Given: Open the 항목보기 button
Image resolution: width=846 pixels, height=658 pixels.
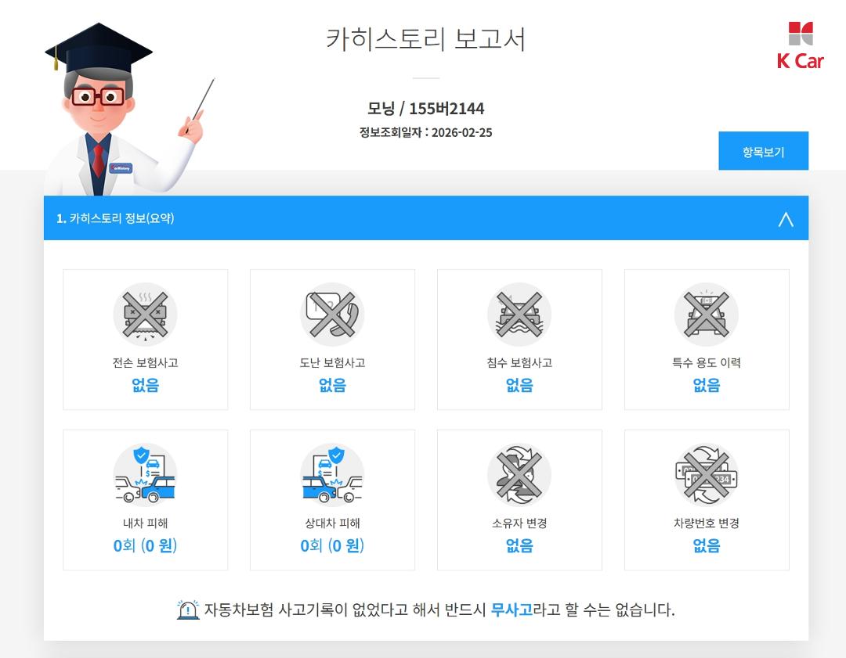Looking at the screenshot, I should 763,151.
